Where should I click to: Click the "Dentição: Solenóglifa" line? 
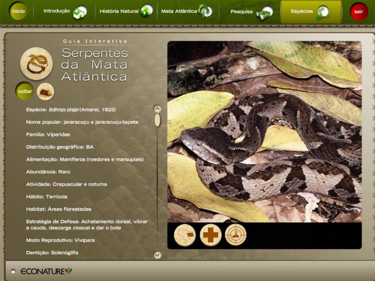[52, 253]
